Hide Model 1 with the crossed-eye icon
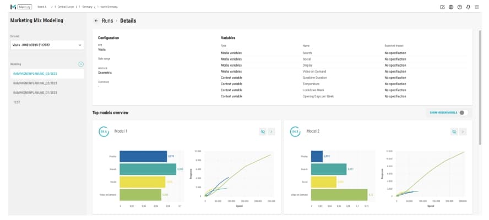This screenshot has height=220, width=489. click(x=263, y=132)
